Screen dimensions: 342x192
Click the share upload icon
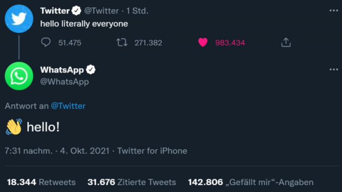(286, 43)
